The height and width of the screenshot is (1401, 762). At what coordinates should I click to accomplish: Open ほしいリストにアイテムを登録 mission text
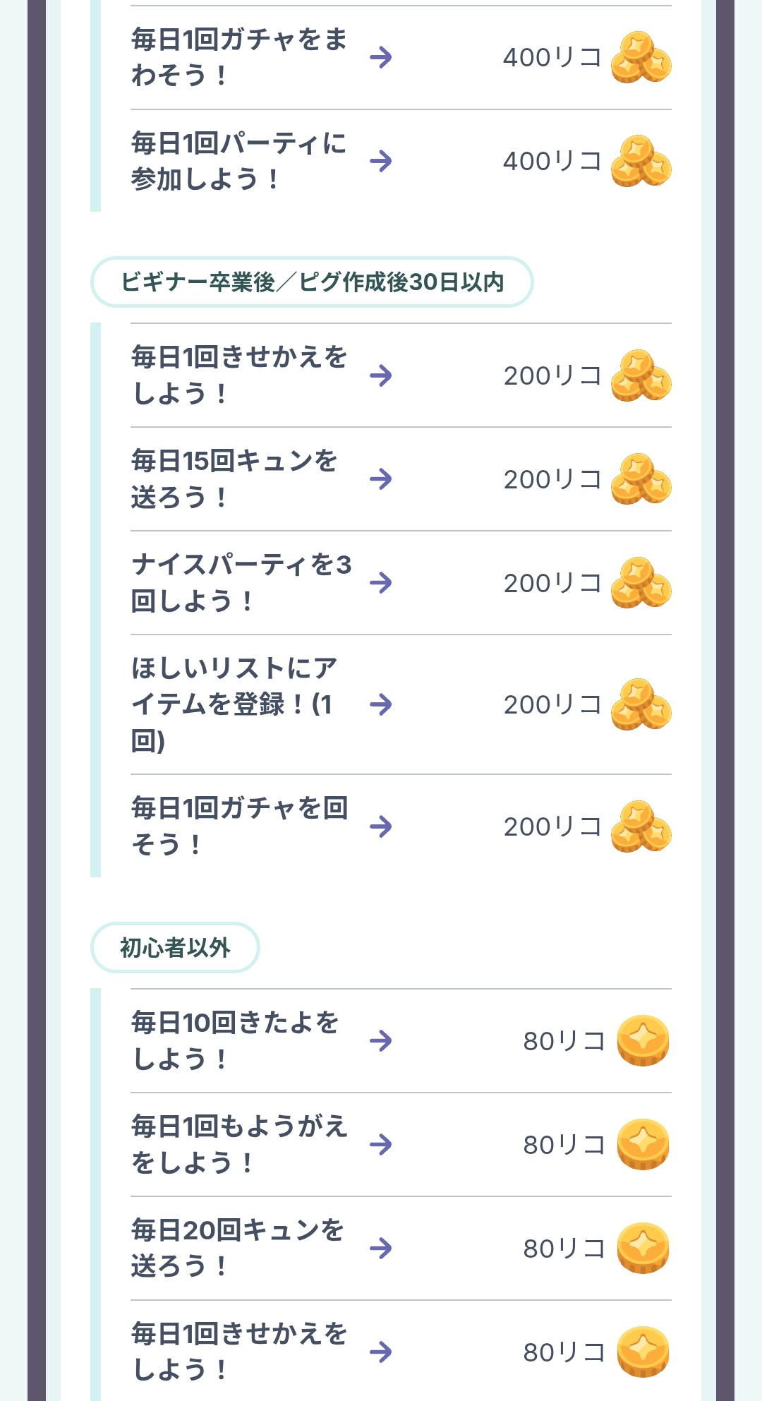[234, 704]
